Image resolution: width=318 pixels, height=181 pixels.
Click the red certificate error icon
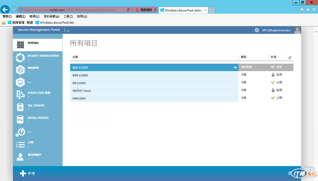coord(137,10)
